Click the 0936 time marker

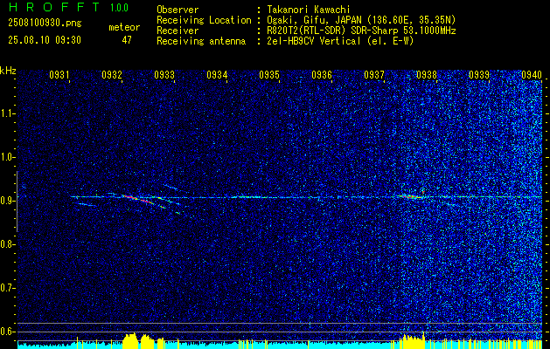point(322,74)
